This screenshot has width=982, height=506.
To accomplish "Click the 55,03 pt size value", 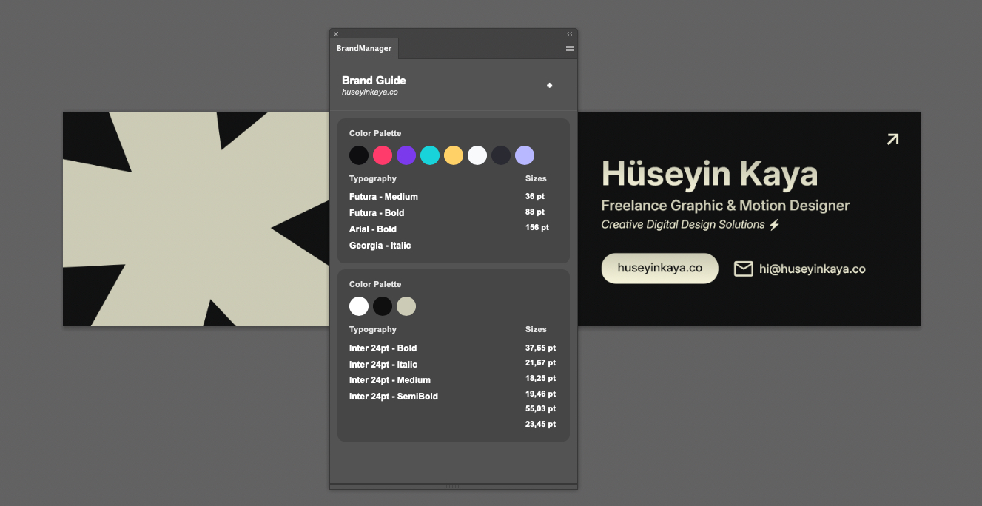I will (540, 409).
